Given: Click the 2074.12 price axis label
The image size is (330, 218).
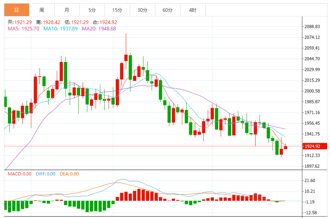Looking at the screenshot, I should (312, 37).
